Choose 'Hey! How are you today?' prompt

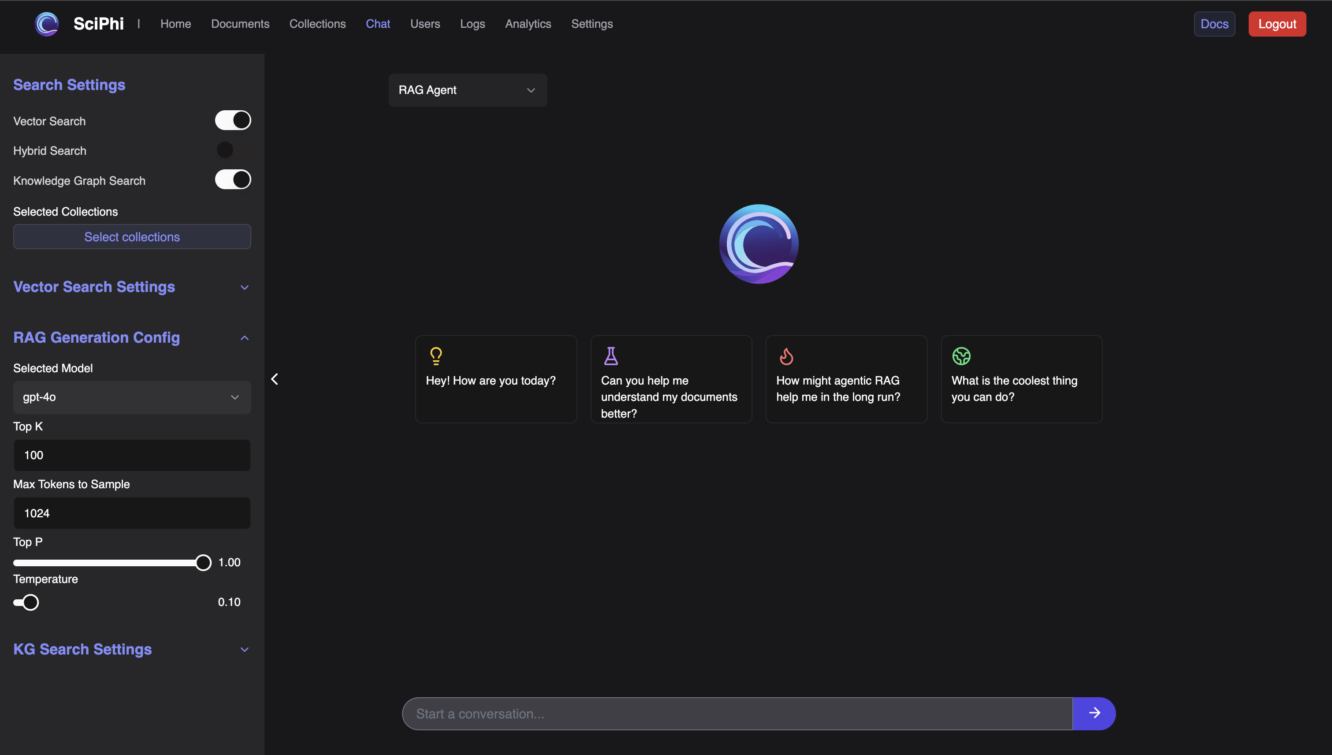point(496,379)
